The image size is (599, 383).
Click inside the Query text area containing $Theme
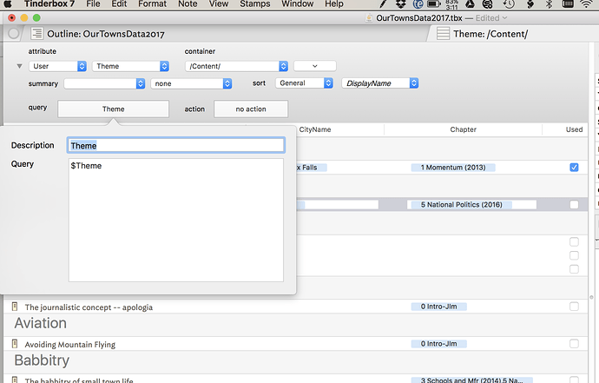(x=175, y=221)
